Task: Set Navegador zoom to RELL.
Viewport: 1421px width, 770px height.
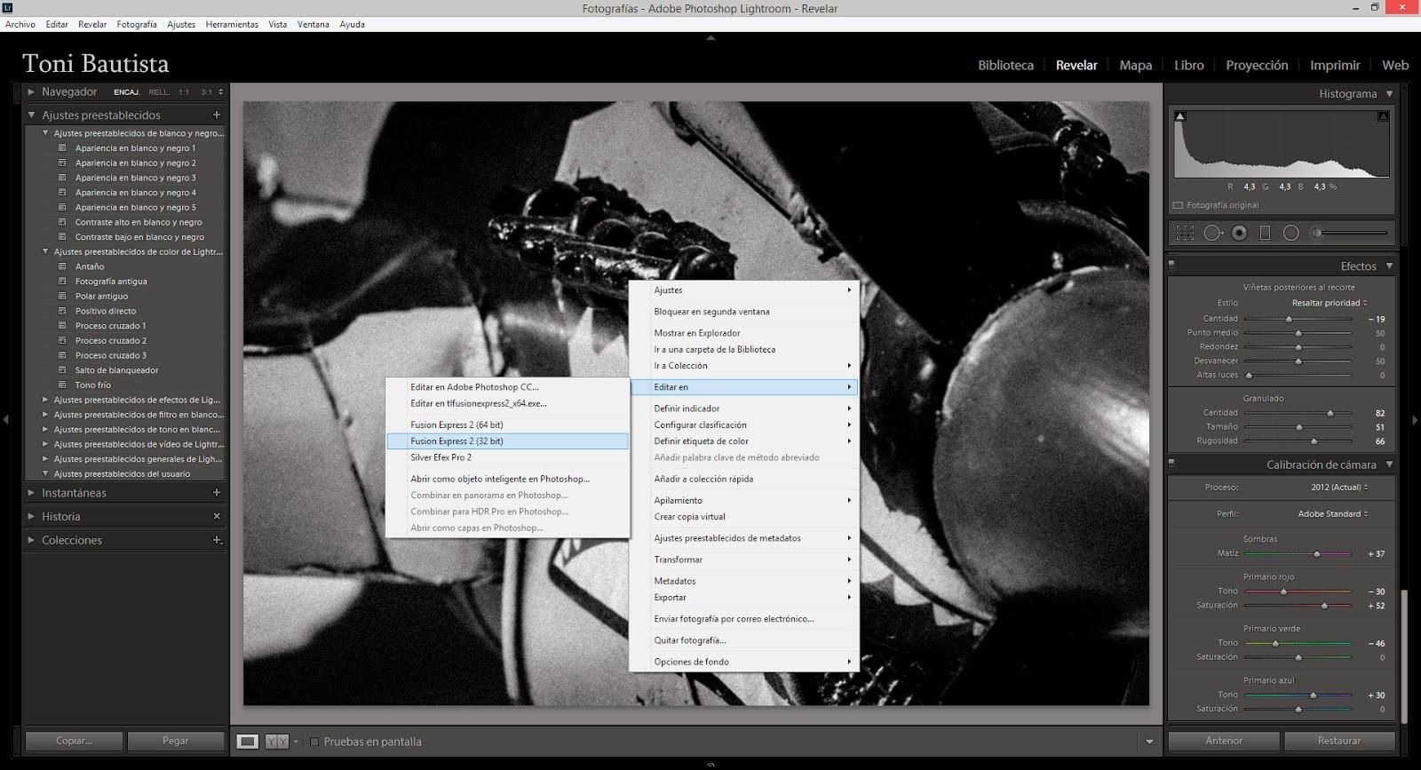Action: (x=159, y=92)
